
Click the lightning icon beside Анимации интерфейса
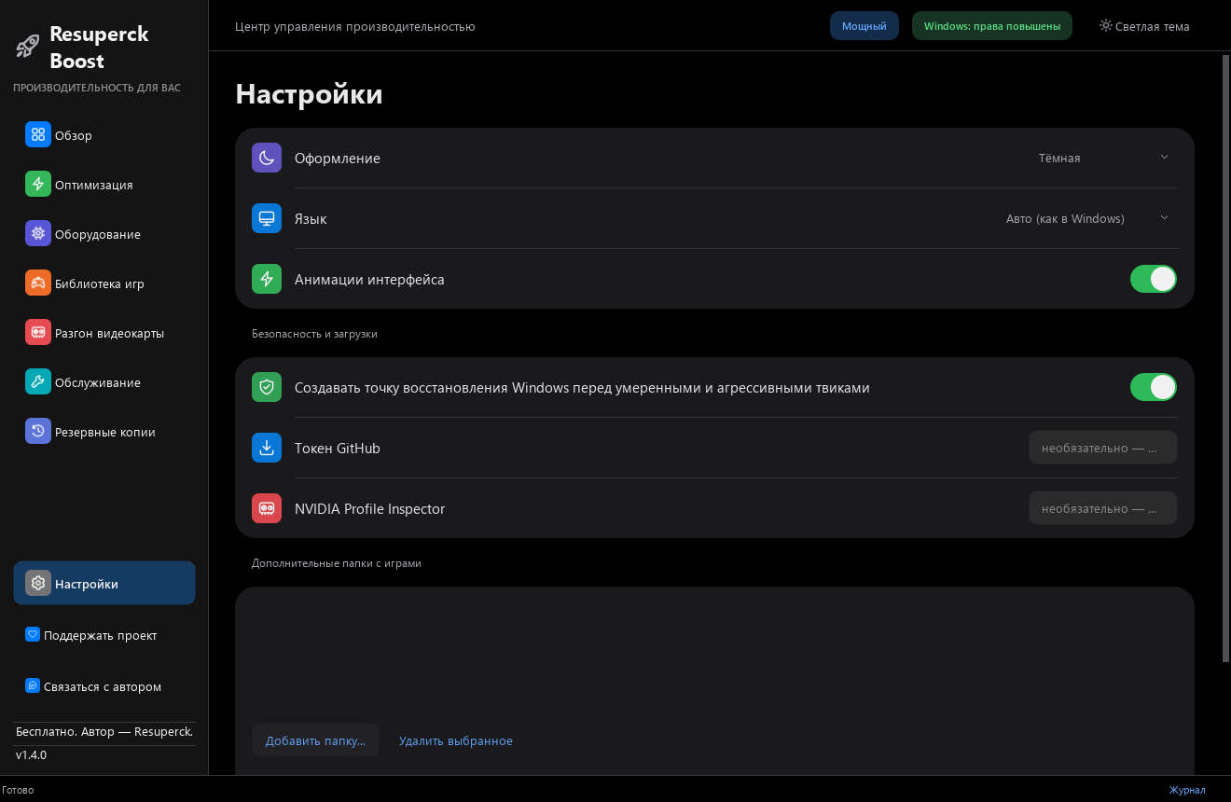coord(267,279)
